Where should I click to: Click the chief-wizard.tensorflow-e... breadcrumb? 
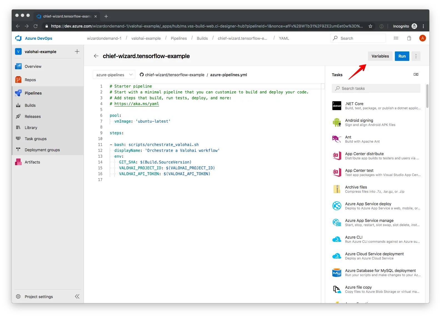(x=242, y=38)
